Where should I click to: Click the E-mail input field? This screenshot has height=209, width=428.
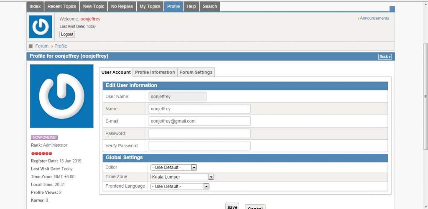199,121
